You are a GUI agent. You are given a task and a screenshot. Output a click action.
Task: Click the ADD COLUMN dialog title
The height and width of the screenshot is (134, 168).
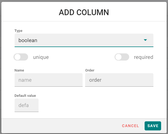pyautogui.click(x=84, y=12)
